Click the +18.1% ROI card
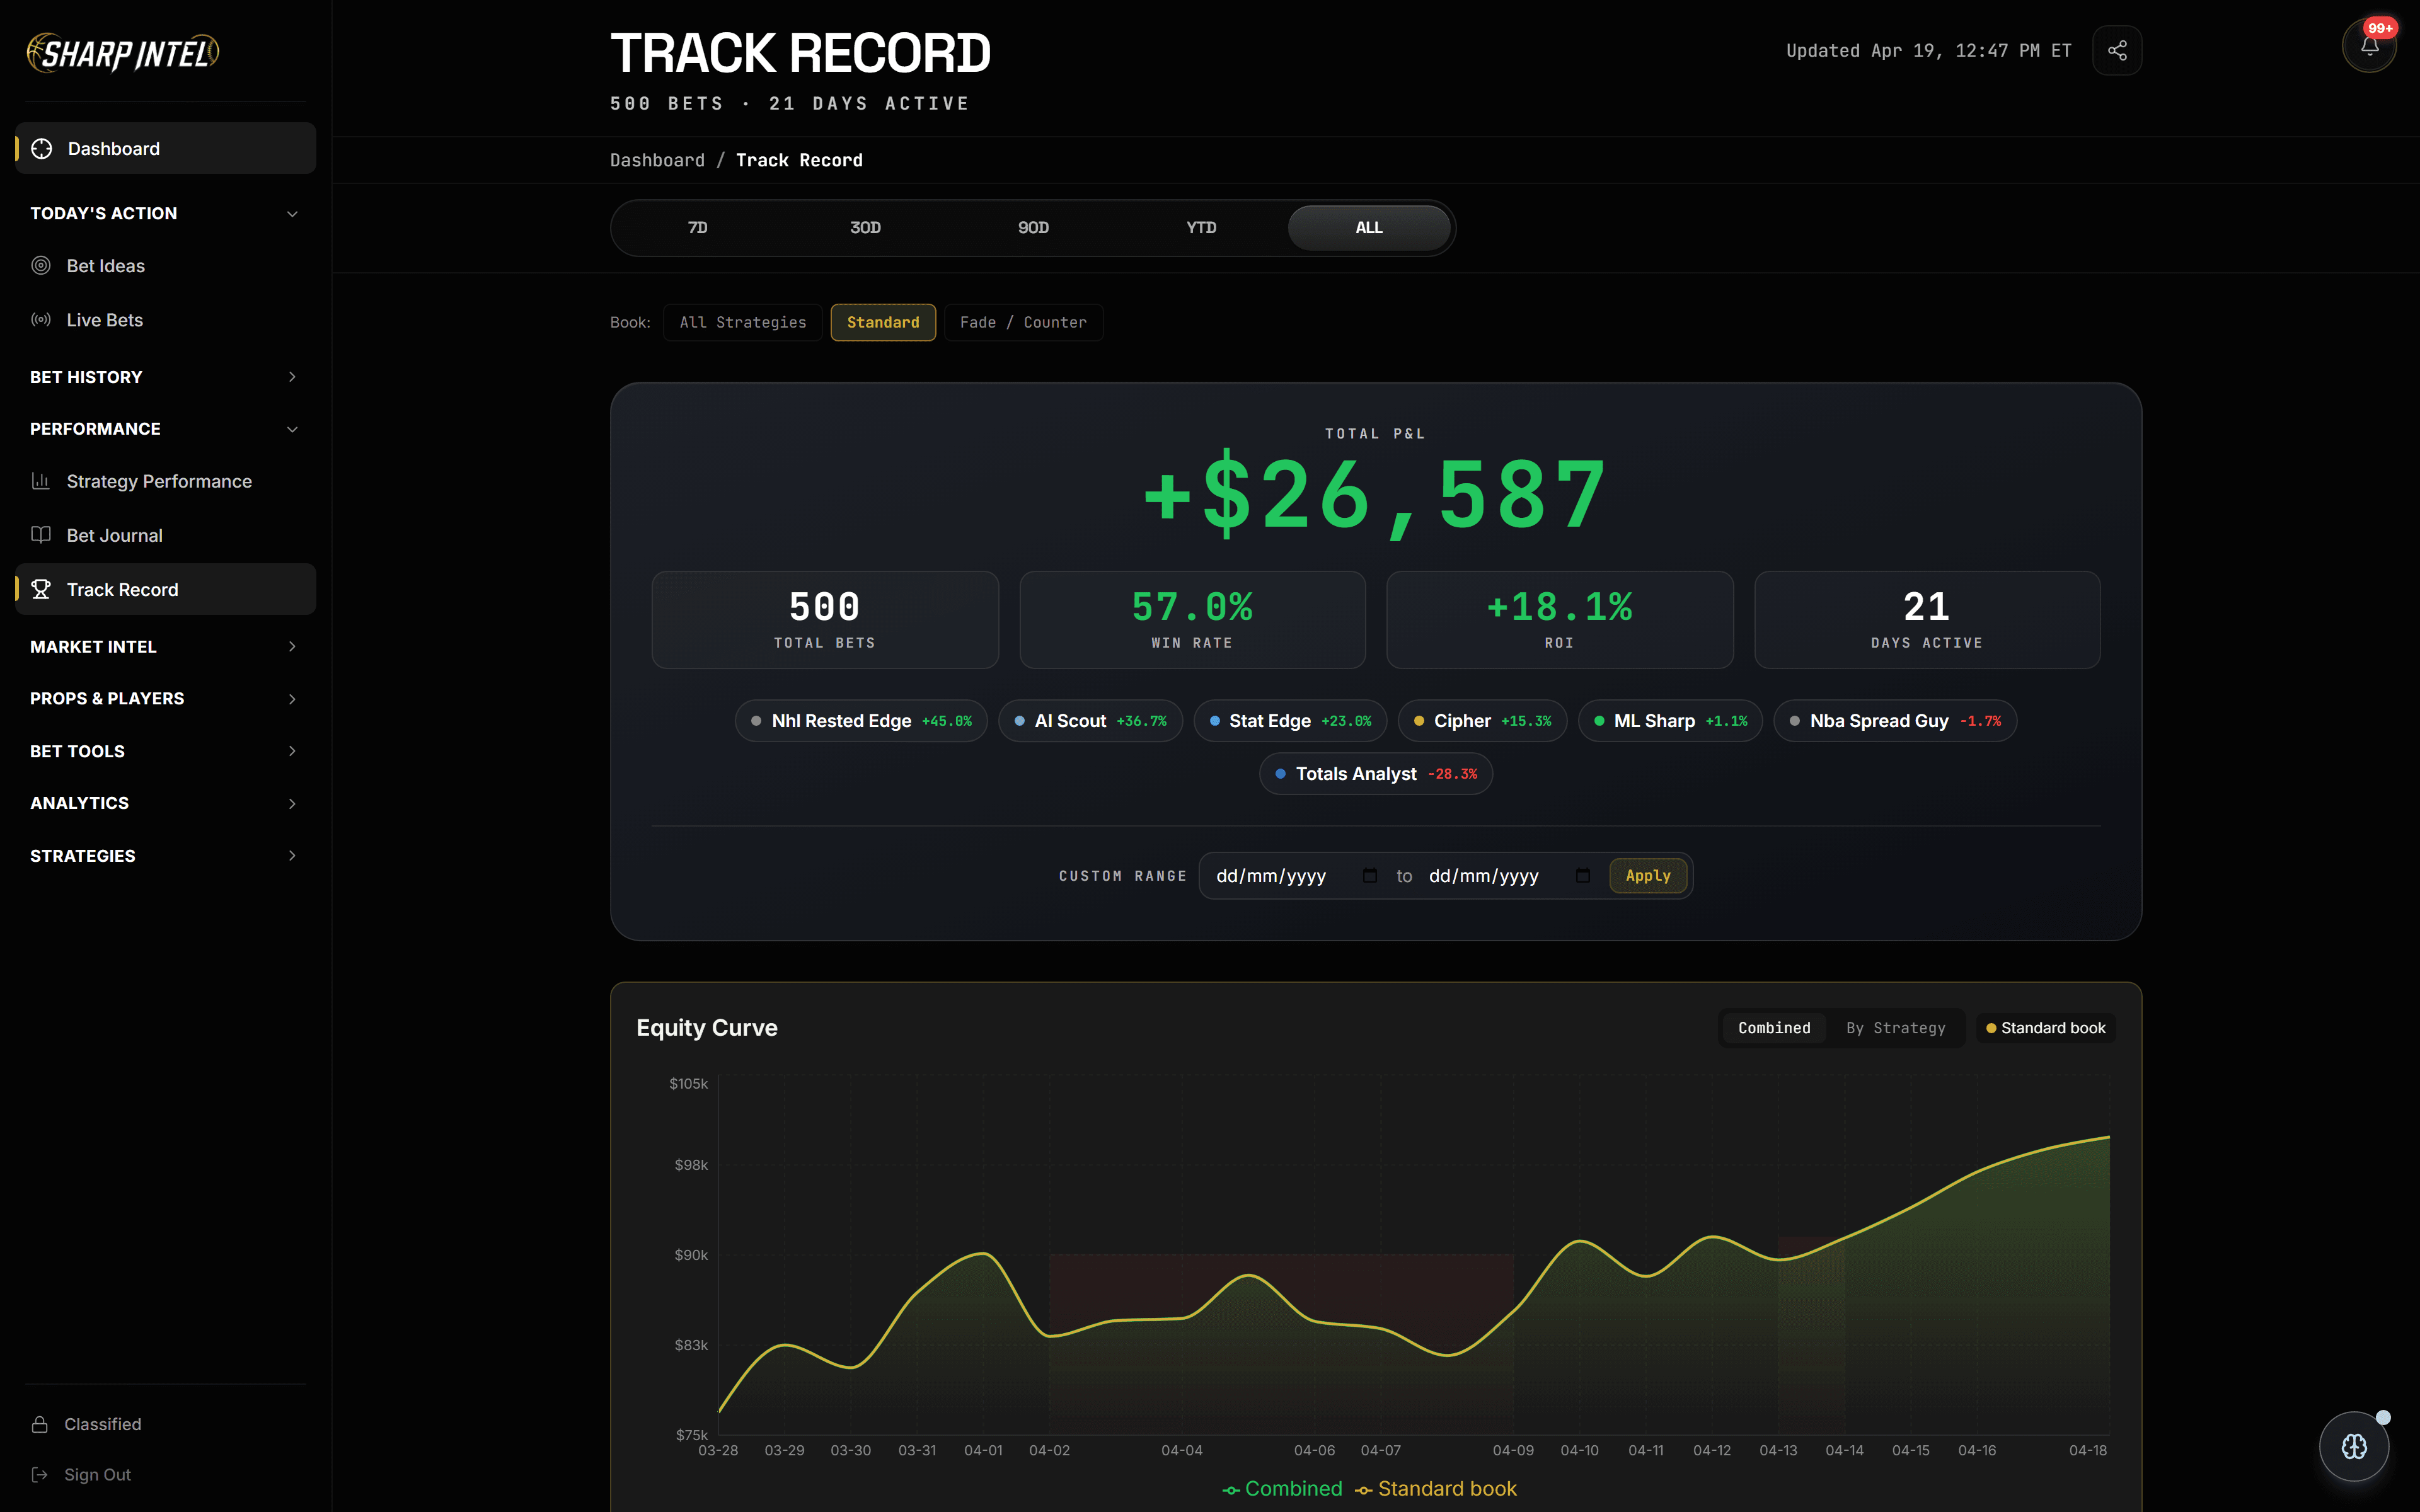Screen dimensions: 2420x1512 (x=1559, y=620)
